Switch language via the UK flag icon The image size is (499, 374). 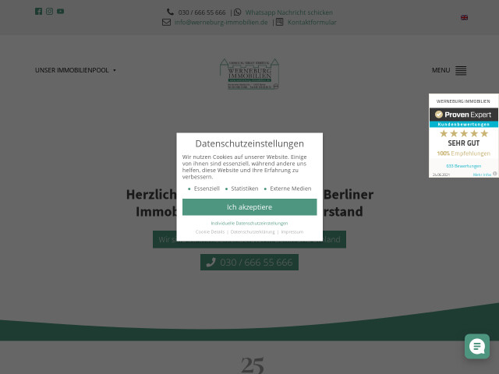(x=464, y=17)
